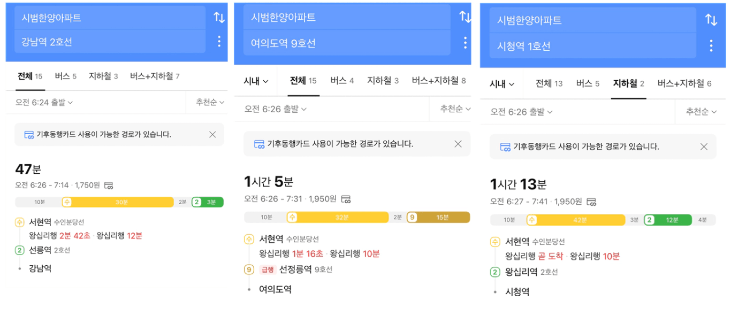Switch to 버스 5 tab in Gangnam panel

65,76
